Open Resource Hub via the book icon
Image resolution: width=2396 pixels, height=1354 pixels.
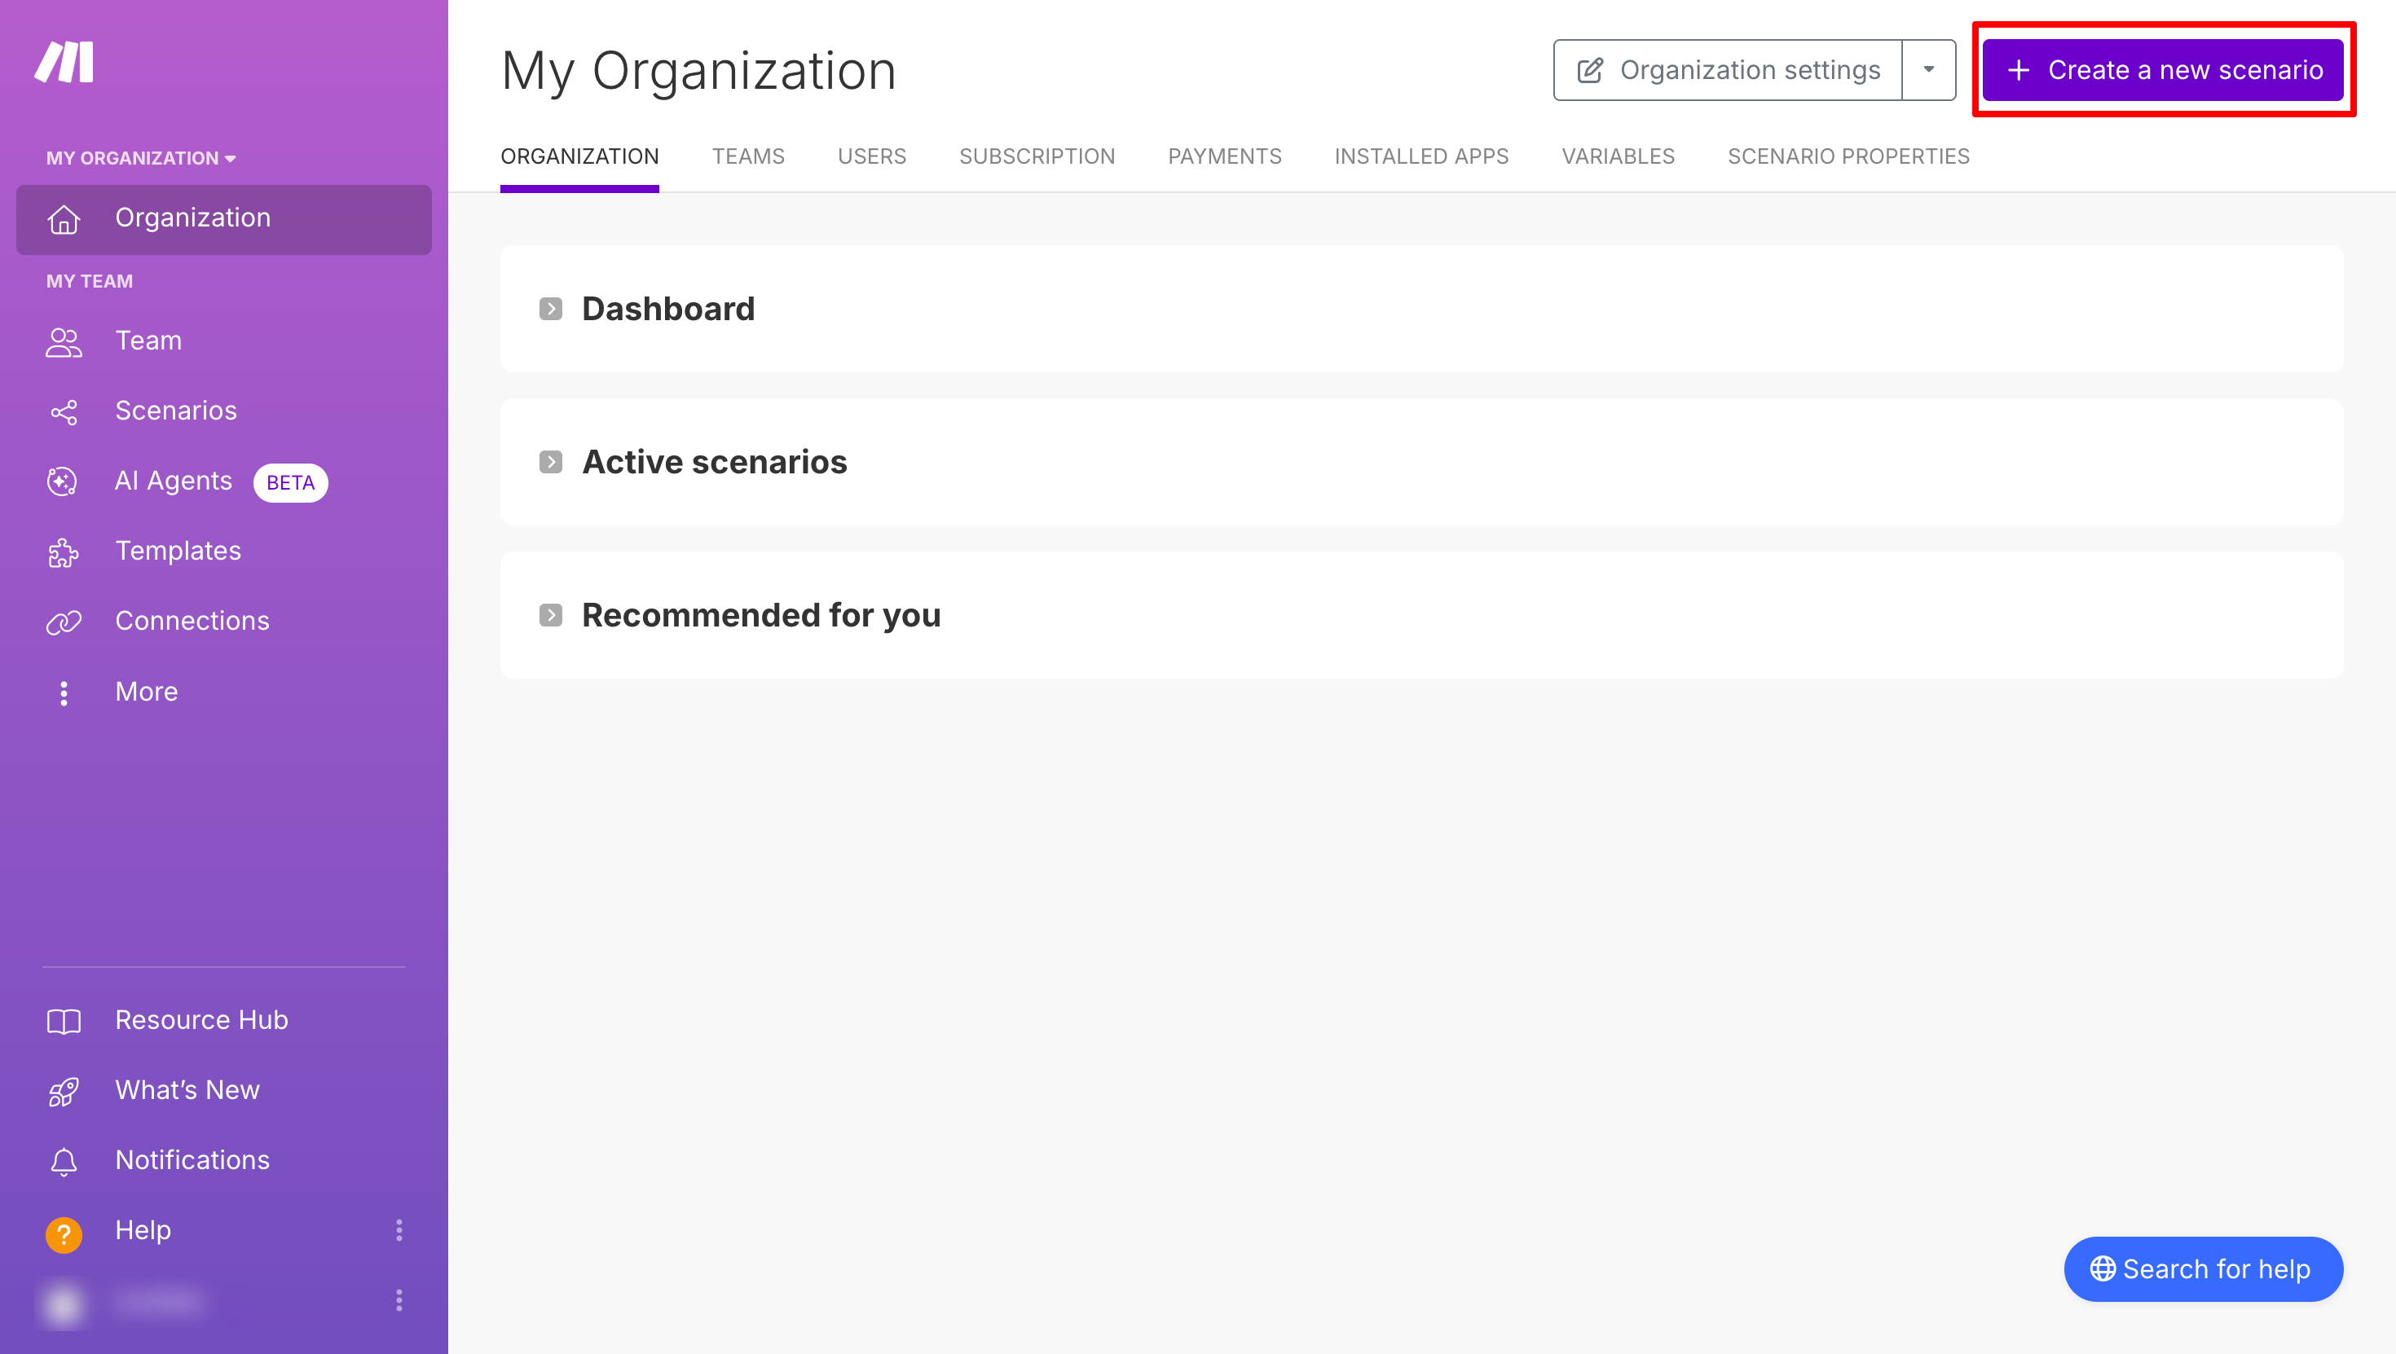(64, 1020)
